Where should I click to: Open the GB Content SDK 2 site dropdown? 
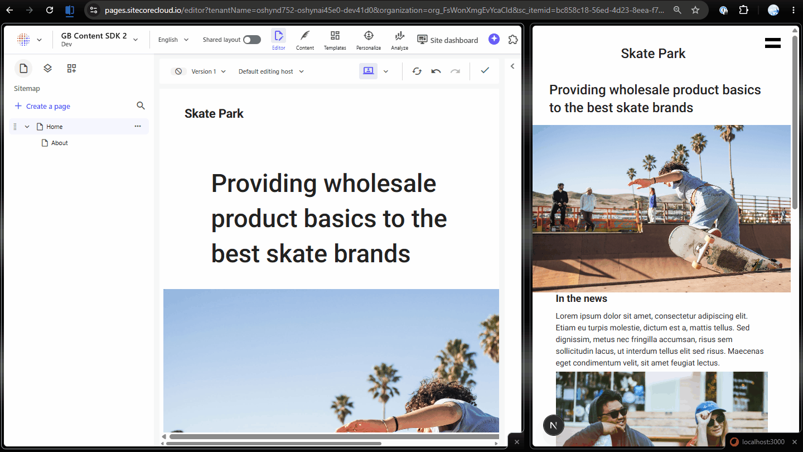(100, 40)
